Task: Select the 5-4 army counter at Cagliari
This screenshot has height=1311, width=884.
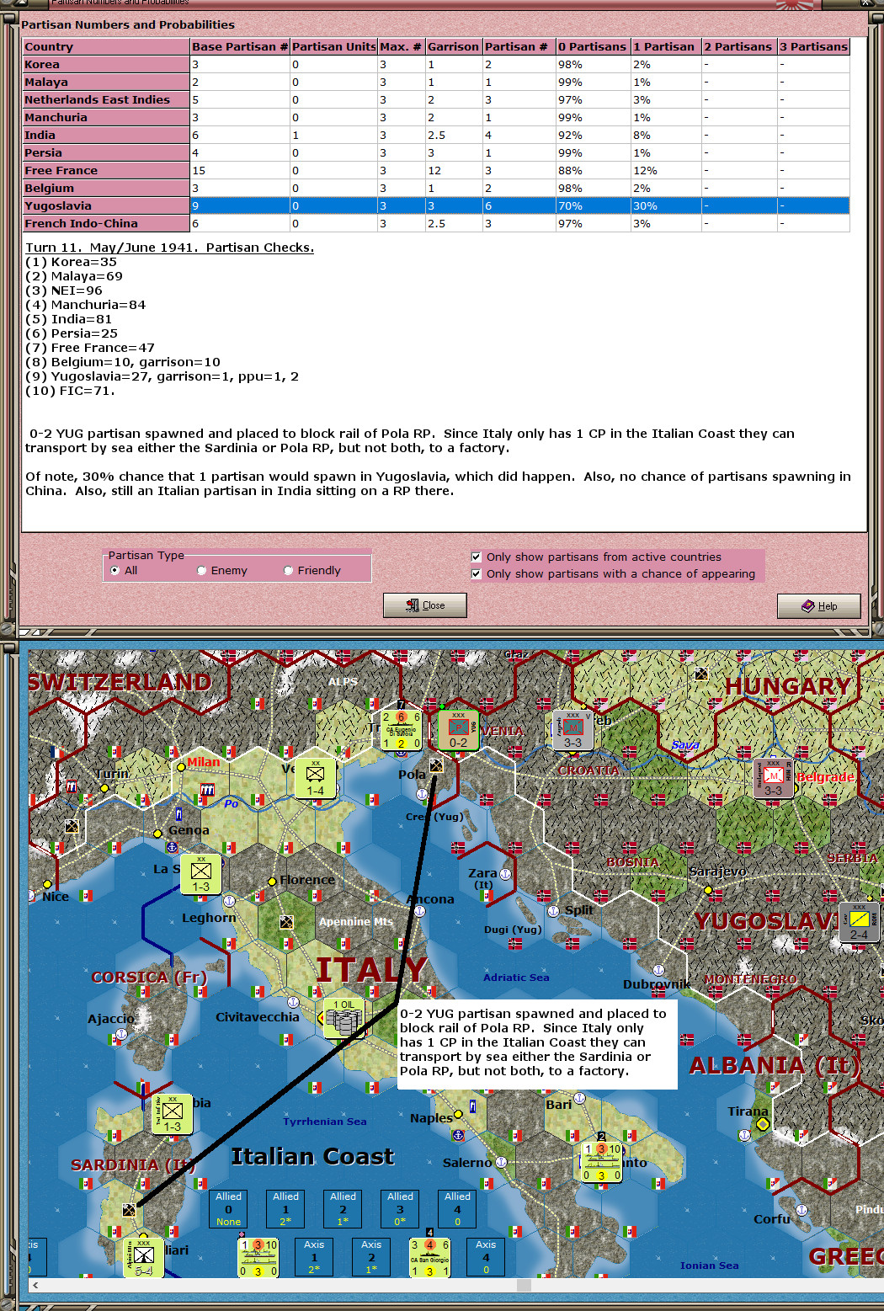Action: pyautogui.click(x=143, y=1257)
